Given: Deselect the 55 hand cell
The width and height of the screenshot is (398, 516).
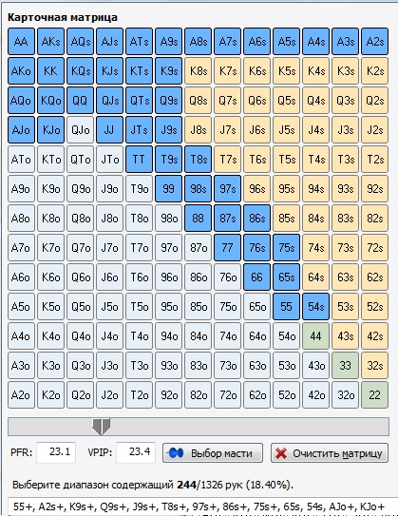Looking at the screenshot, I should pyautogui.click(x=286, y=306).
